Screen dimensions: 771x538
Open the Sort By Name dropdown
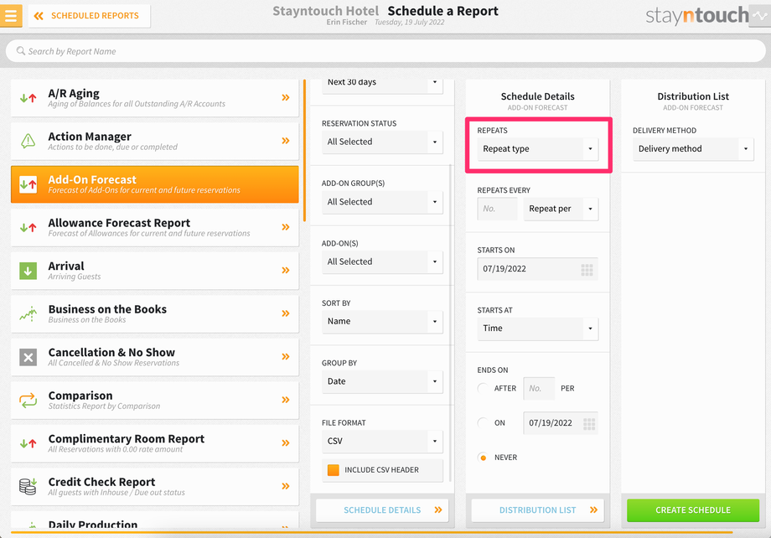[382, 321]
